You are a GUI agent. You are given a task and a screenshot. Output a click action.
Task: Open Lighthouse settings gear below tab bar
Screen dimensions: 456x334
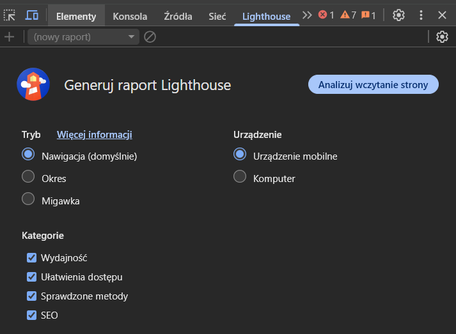click(x=442, y=37)
